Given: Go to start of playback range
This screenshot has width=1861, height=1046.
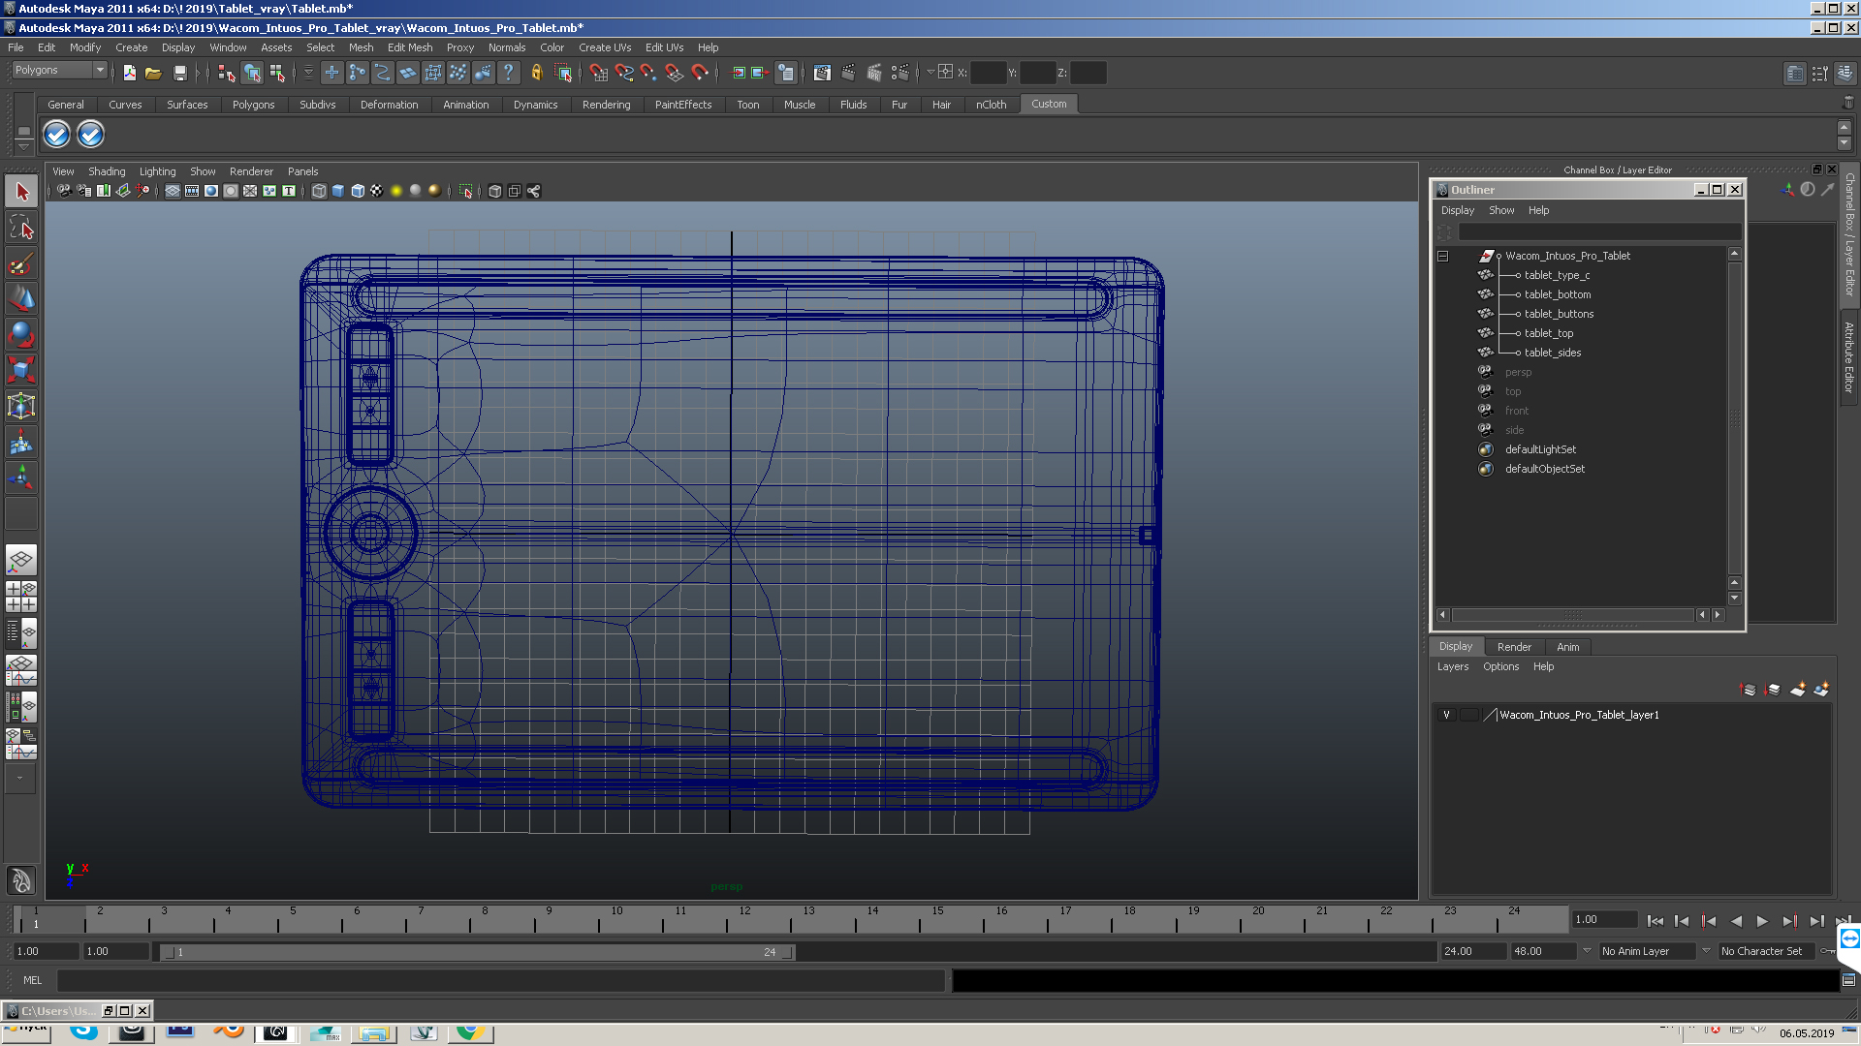Looking at the screenshot, I should tap(1655, 921).
